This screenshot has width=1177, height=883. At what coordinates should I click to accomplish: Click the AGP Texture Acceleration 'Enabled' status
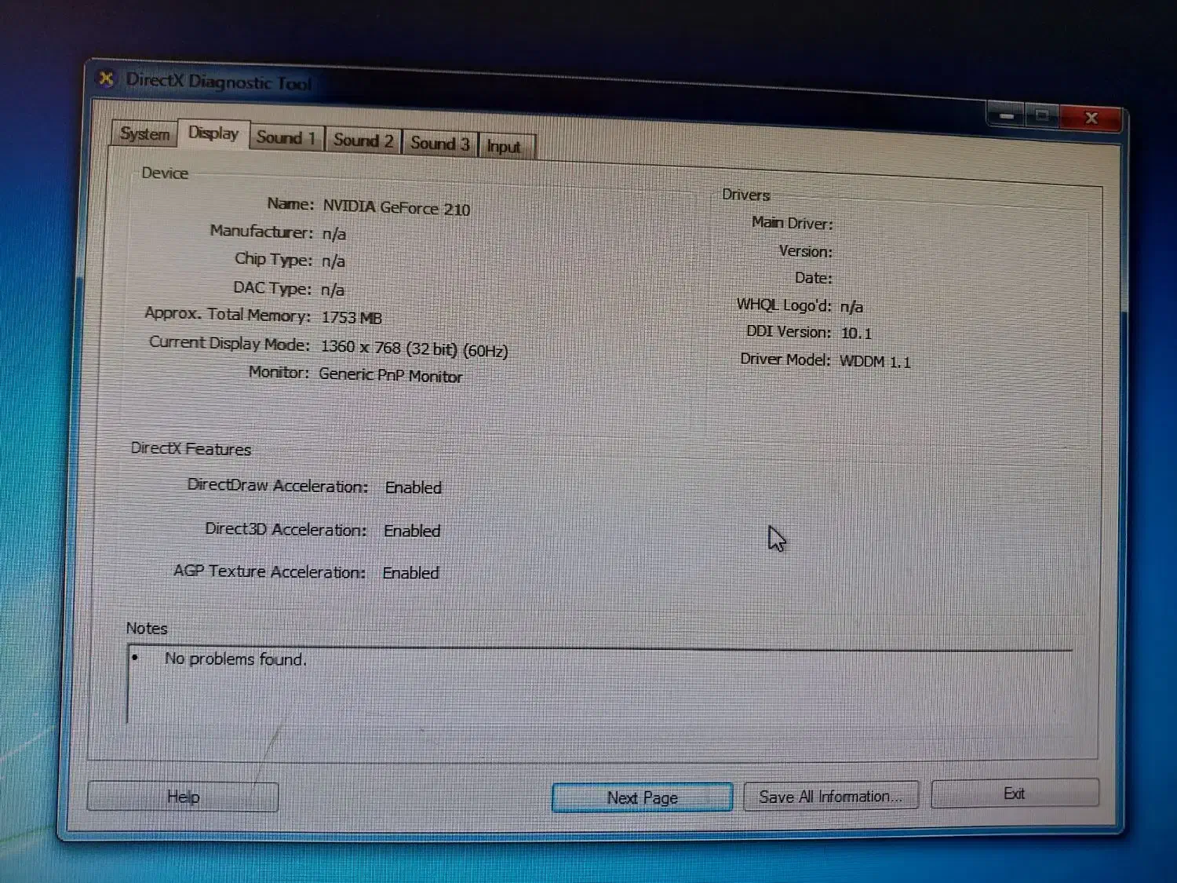[x=410, y=573]
